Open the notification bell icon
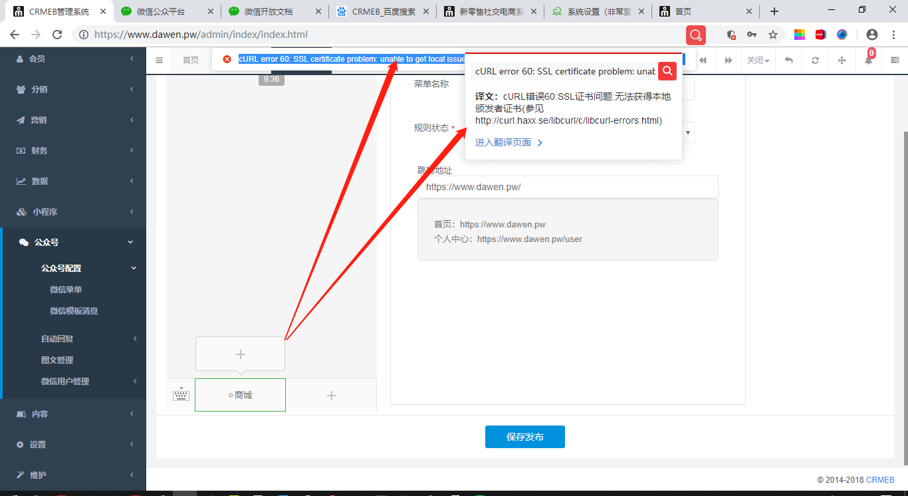 pyautogui.click(x=868, y=60)
